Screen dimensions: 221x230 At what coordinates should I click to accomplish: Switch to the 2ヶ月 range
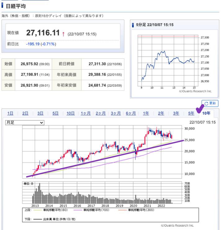tap(101, 113)
